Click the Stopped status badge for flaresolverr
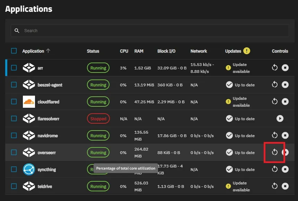 pos(98,119)
